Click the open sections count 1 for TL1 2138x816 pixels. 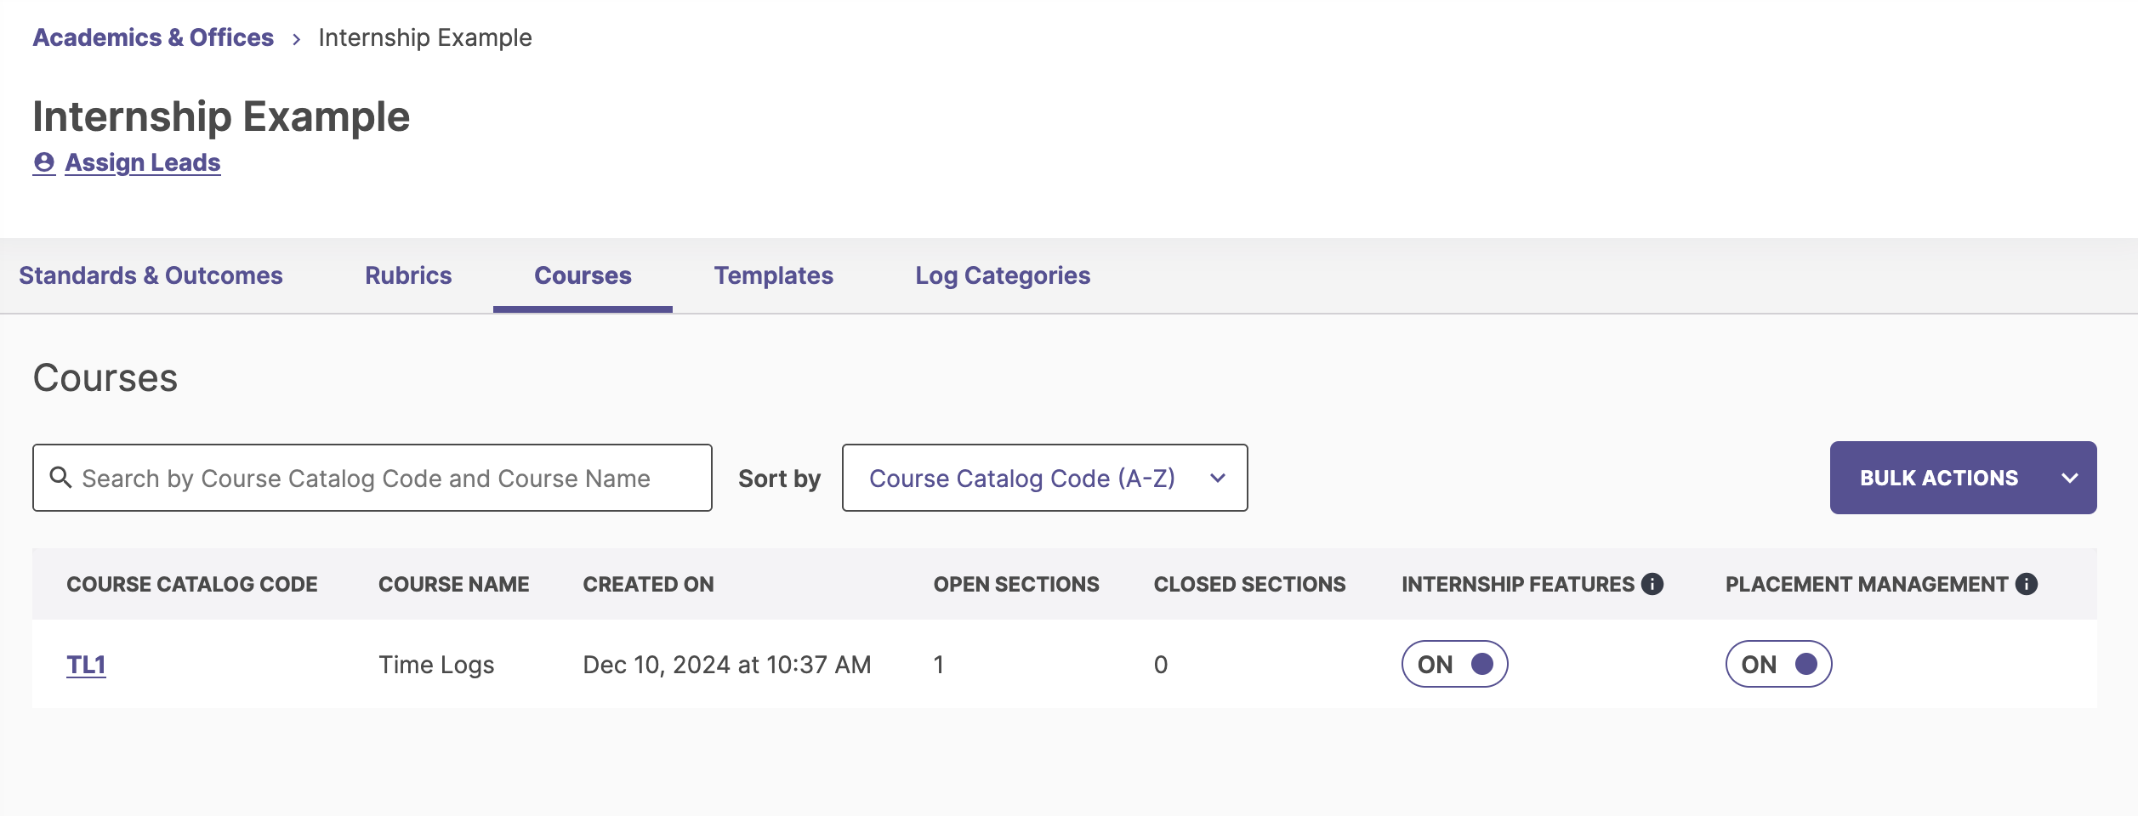pos(939,665)
